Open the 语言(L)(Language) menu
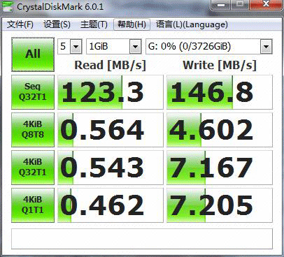This screenshot has width=284, height=257. (x=192, y=24)
